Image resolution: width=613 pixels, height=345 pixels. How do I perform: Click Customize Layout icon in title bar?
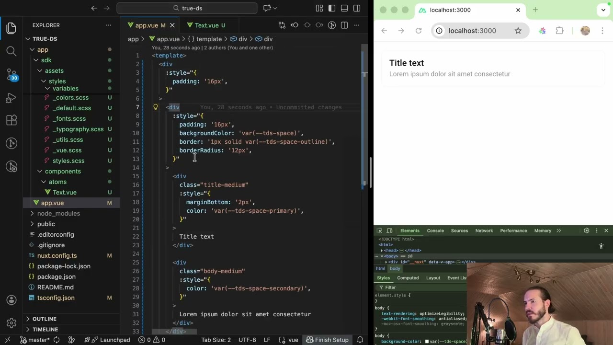(319, 8)
